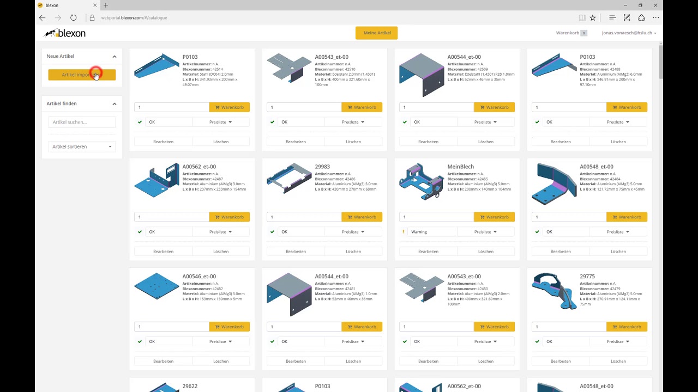Open Meine Artikel
The width and height of the screenshot is (698, 392).
point(377,33)
